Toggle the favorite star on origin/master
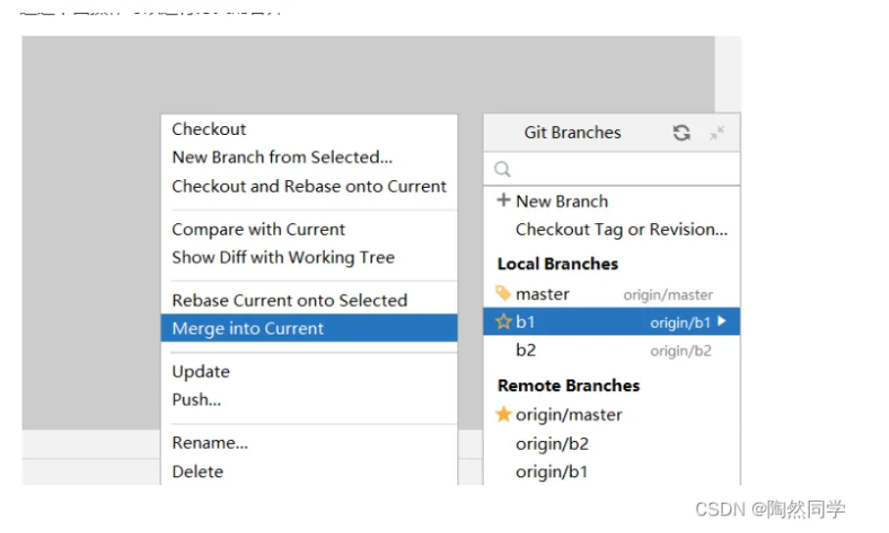Viewport: 889px width, 533px height. coord(503,415)
